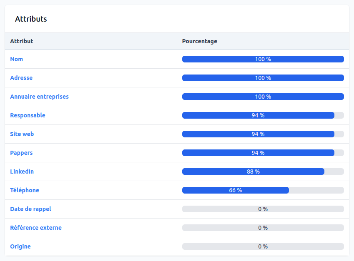The image size is (354, 261).
Task: Open the Site web attribute
Action: [x=22, y=134]
